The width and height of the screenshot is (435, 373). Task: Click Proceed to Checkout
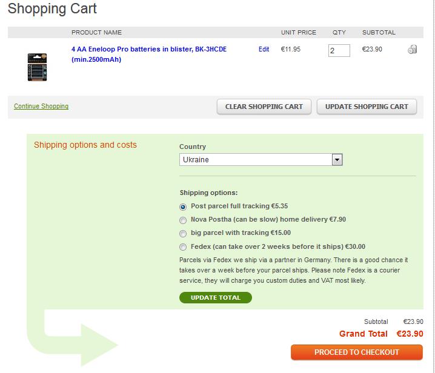[356, 352]
